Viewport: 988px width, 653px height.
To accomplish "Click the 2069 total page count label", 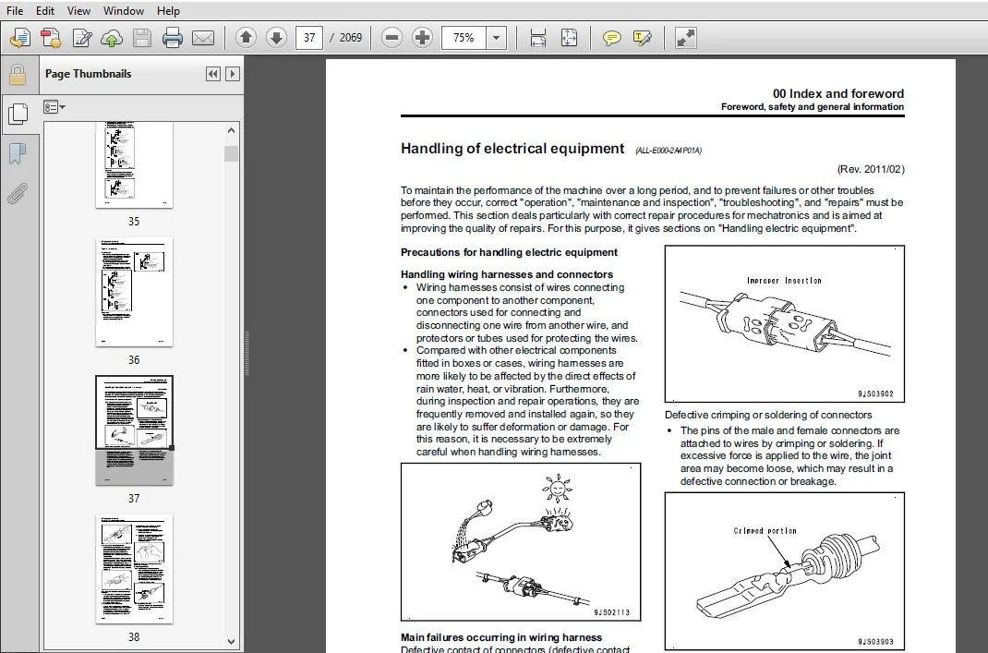I will click(x=350, y=38).
